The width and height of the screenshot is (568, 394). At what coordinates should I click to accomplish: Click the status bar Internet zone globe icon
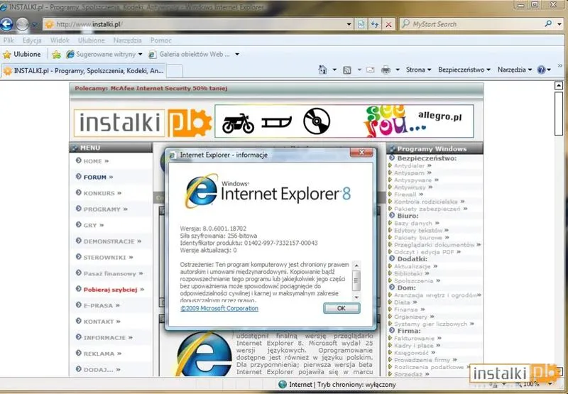click(x=283, y=384)
